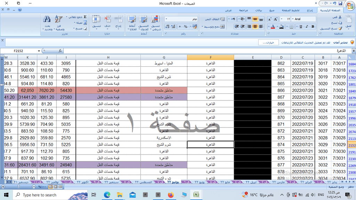
Task: Toggle Underline formatting
Action: point(301,26)
